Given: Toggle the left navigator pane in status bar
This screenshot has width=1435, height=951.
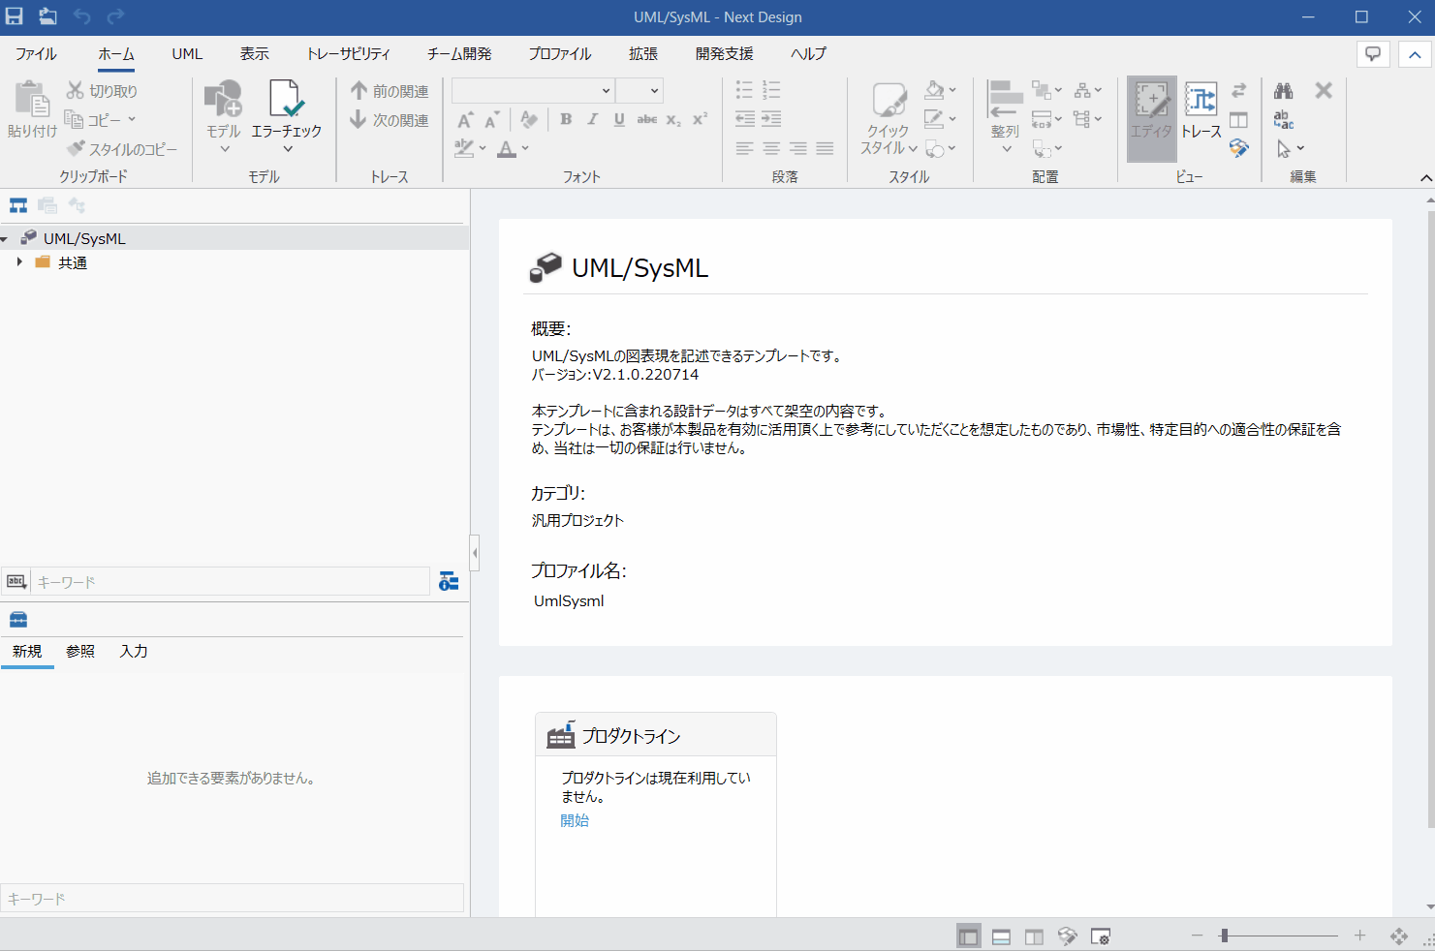Looking at the screenshot, I should pyautogui.click(x=968, y=936).
